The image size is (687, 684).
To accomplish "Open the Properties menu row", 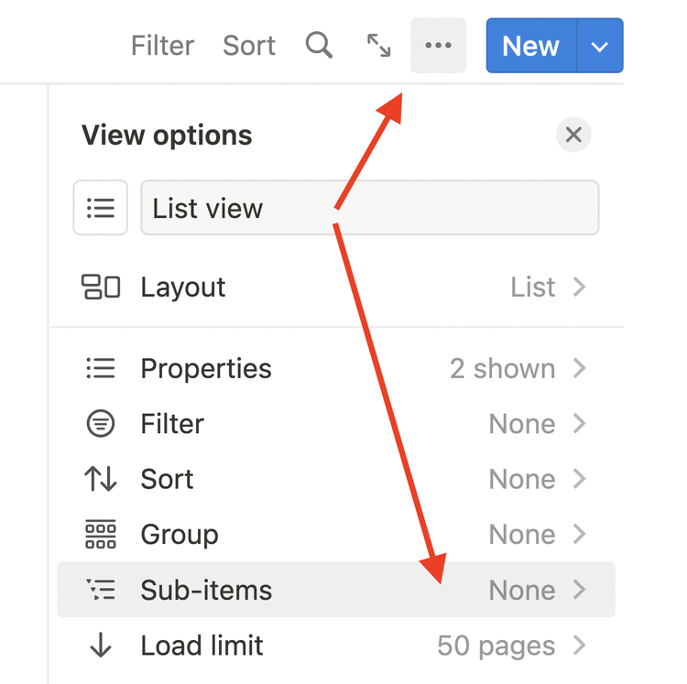I will [x=336, y=368].
